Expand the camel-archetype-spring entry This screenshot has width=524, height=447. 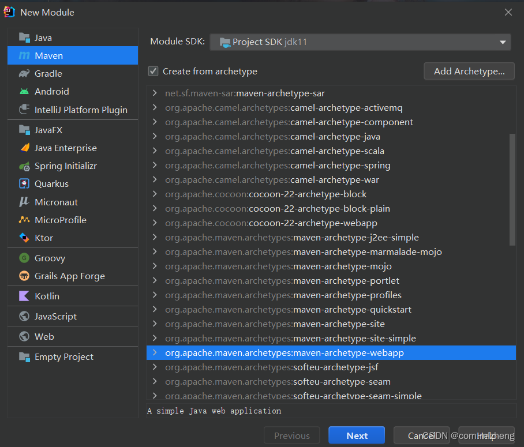pos(155,165)
